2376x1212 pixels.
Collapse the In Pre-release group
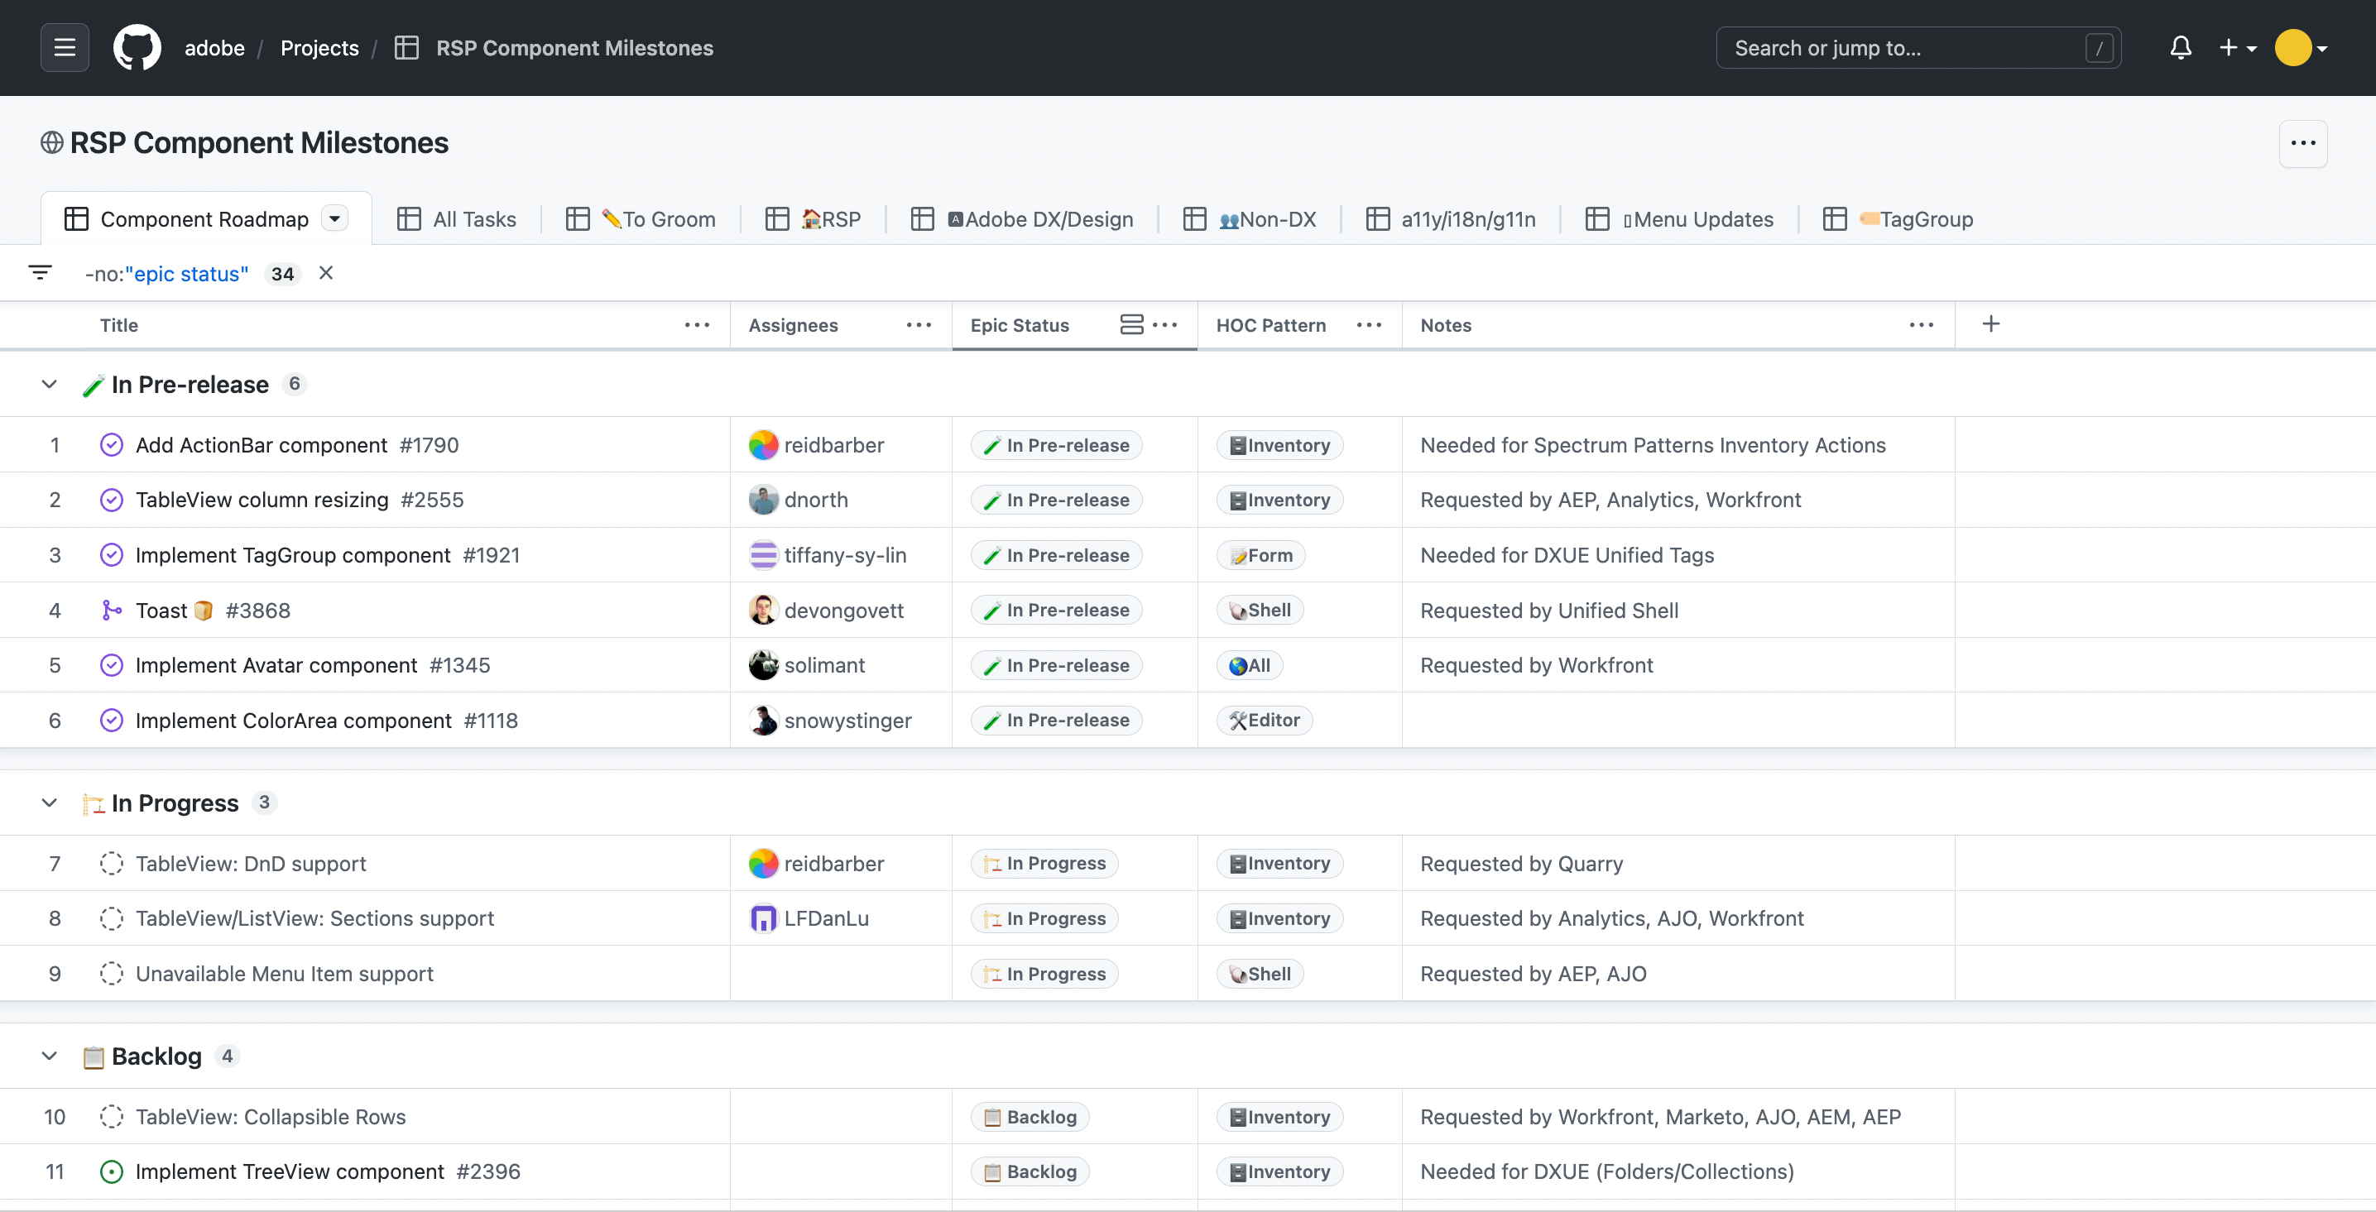coord(50,384)
